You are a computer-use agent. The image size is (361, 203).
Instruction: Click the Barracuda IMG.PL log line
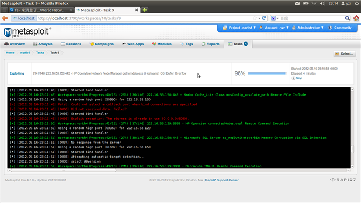(135, 166)
